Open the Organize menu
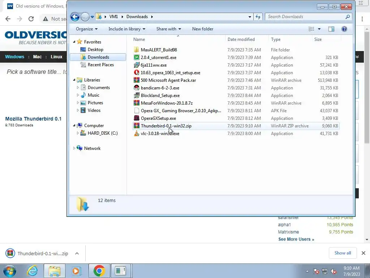The width and height of the screenshot is (370, 278). tap(87, 29)
